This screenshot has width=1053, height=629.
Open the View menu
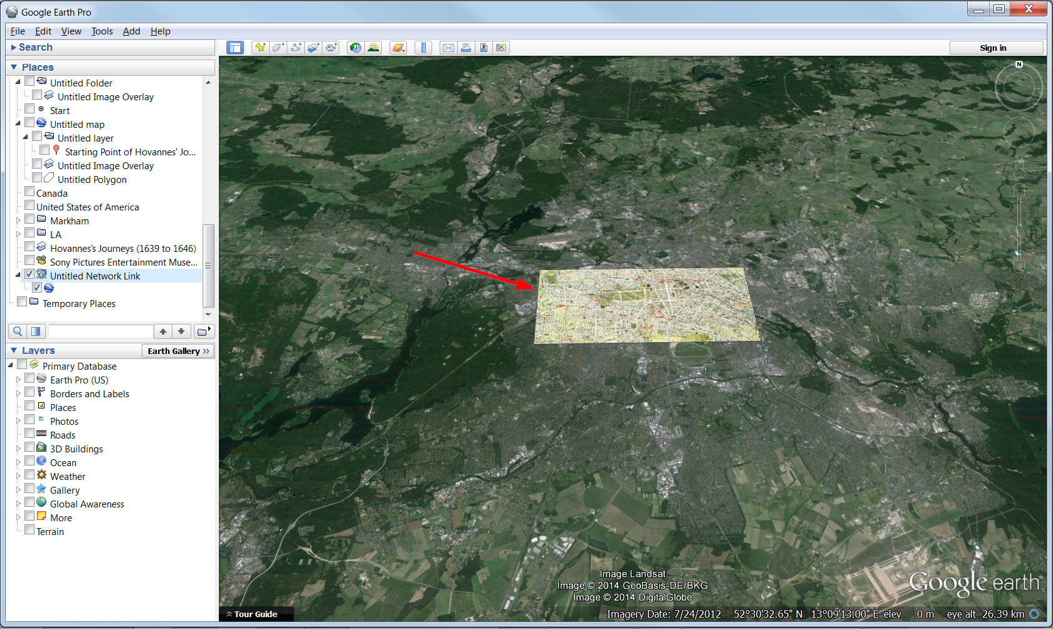[x=71, y=31]
